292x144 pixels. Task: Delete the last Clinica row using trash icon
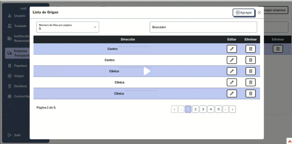click(x=250, y=93)
